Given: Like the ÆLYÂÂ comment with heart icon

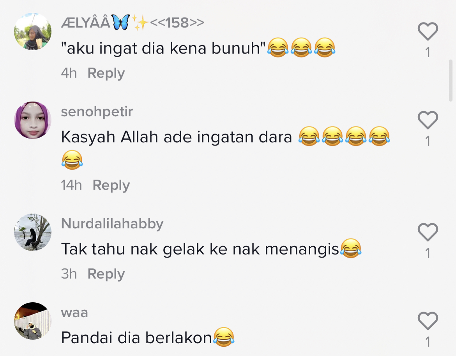Looking at the screenshot, I should pyautogui.click(x=428, y=31).
